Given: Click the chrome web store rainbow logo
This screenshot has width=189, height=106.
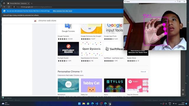Looking at the screenshot, I should [35, 21].
